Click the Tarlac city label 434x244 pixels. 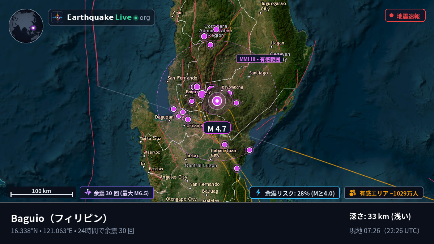coord(192,156)
